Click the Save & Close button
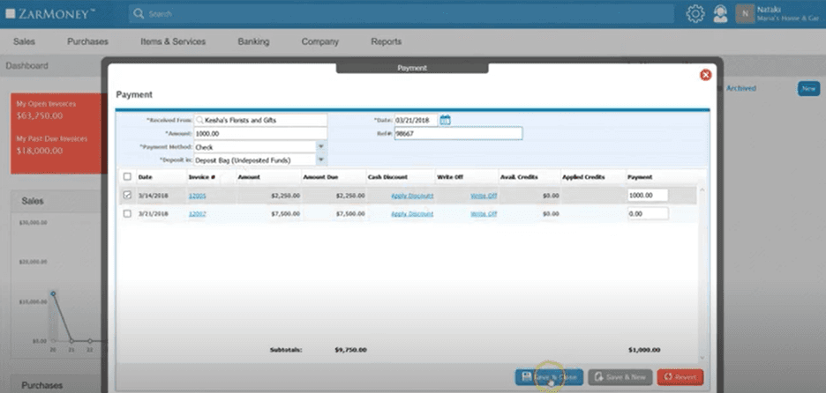This screenshot has height=393, width=826. [x=549, y=376]
